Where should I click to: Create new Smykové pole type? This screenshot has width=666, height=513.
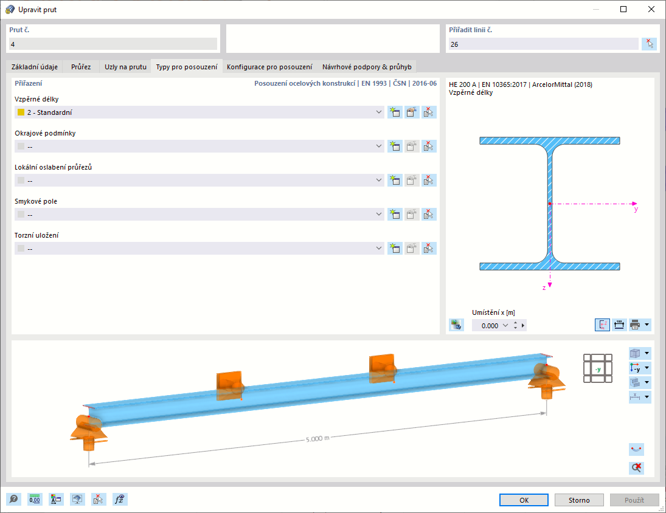coord(395,215)
